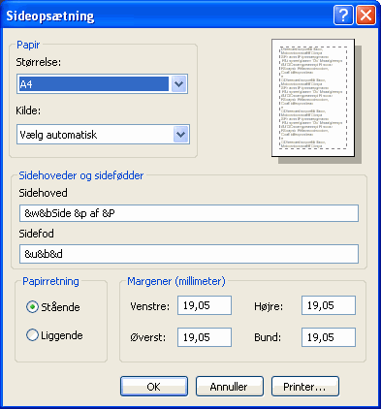381x409 pixels.
Task: Click the Bund margin field
Action: pyautogui.click(x=329, y=337)
